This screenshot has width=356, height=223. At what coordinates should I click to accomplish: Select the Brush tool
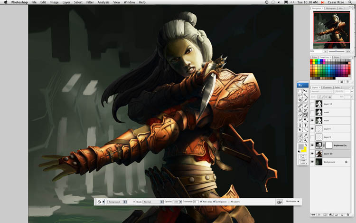click(x=305, y=106)
